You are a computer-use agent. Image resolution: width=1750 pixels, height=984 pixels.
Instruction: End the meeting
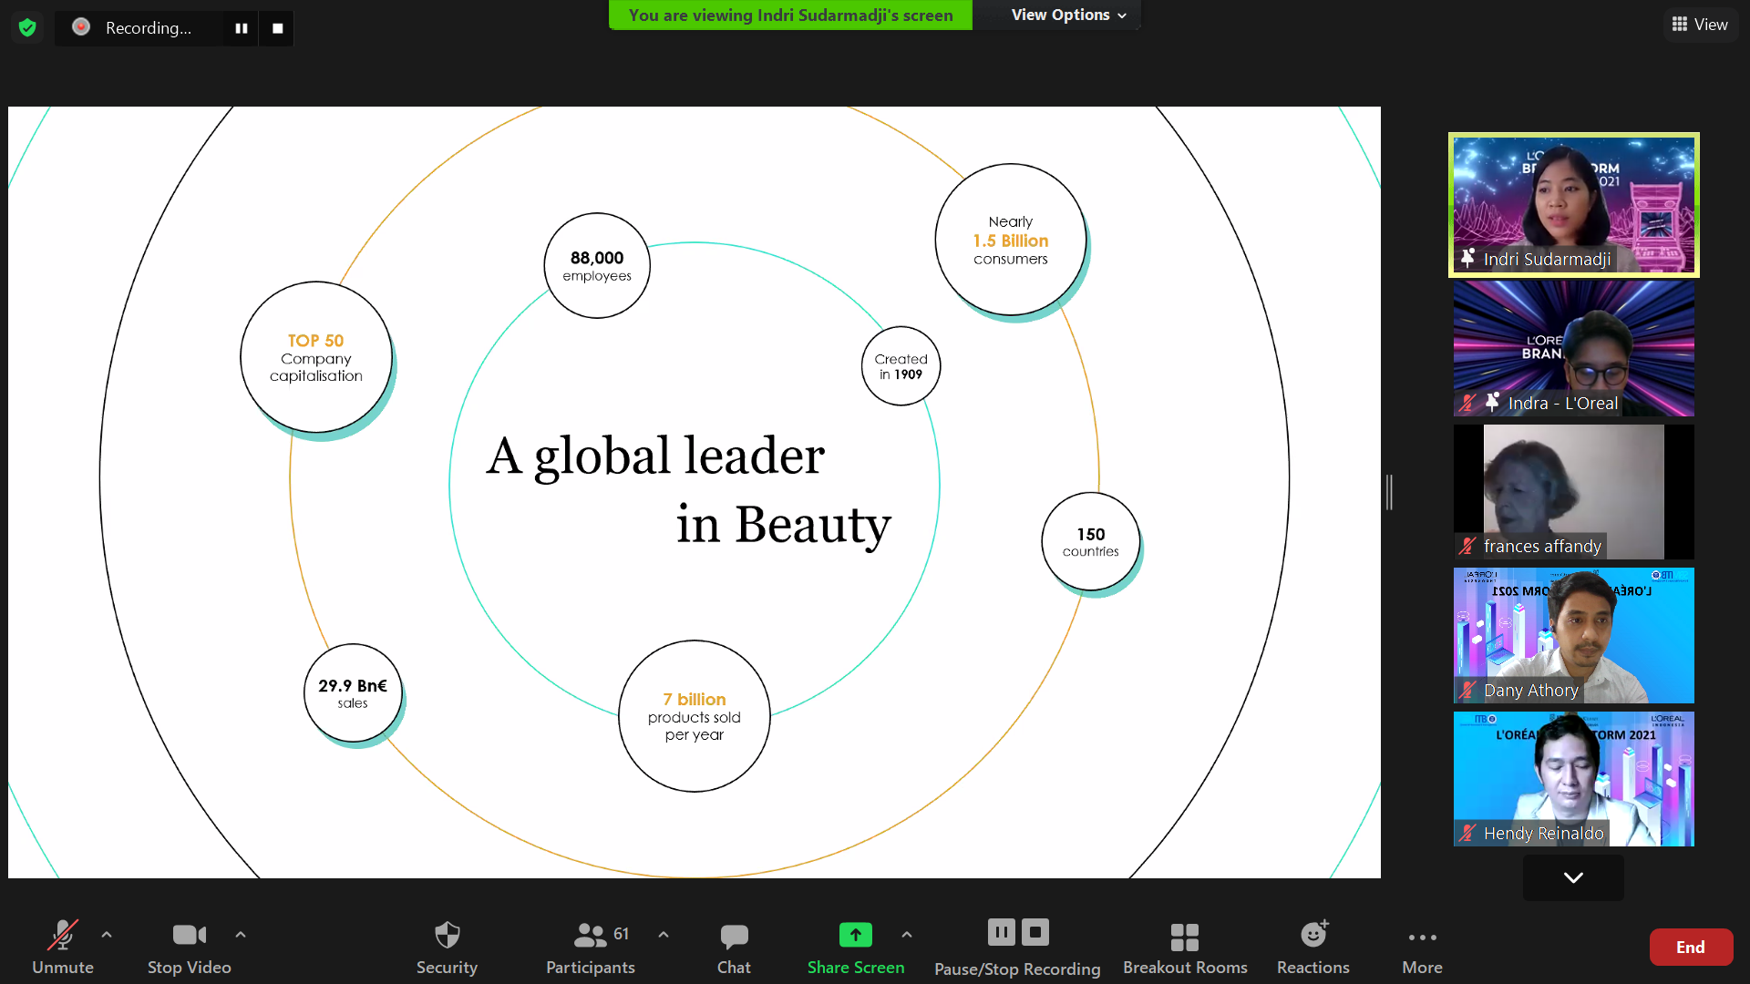pyautogui.click(x=1691, y=948)
